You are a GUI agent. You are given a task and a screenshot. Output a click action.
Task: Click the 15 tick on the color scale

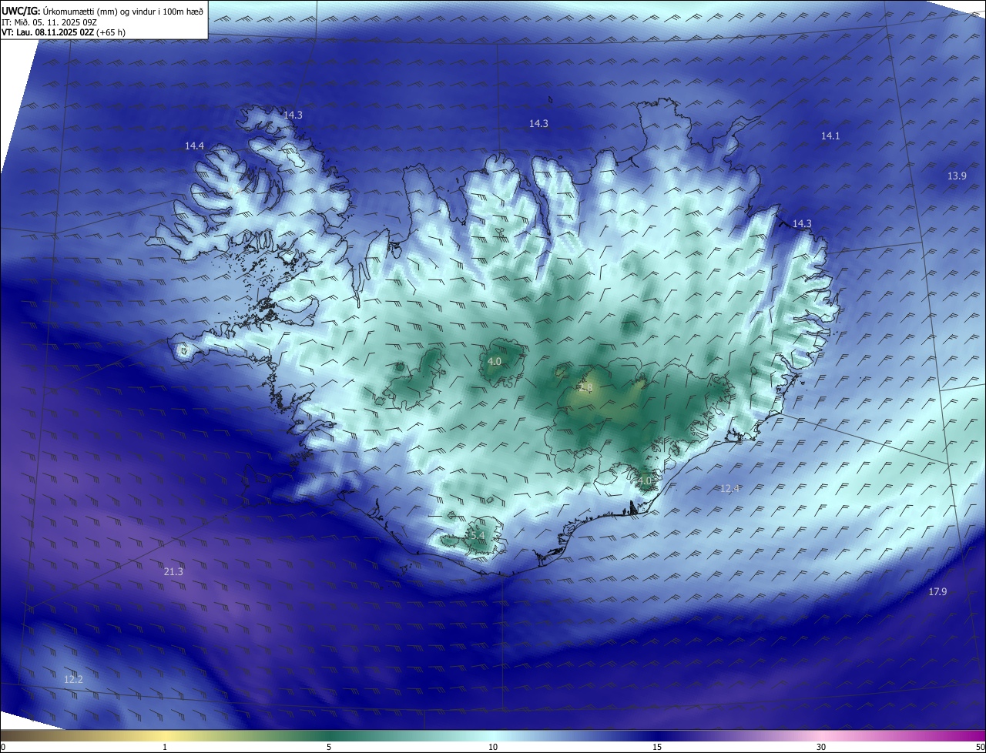(x=657, y=747)
